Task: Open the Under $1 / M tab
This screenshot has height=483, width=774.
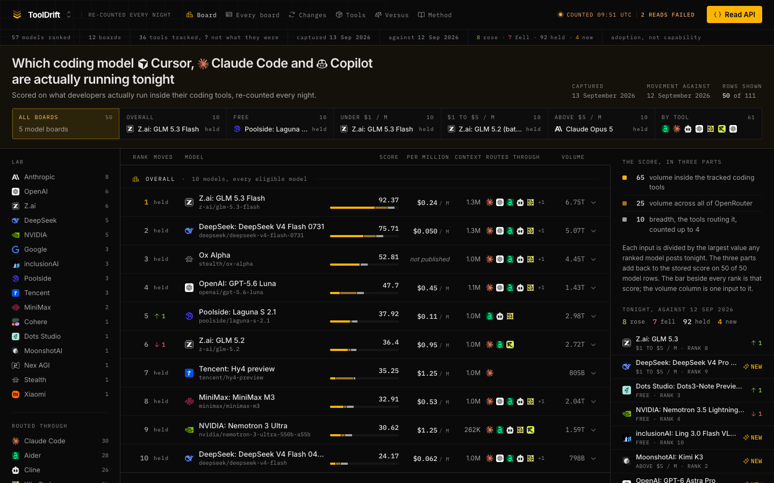Action: click(387, 123)
